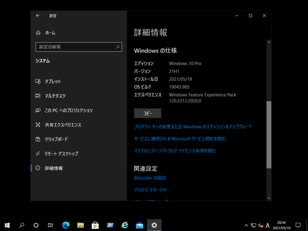Launch Internet Explorer from the taskbar
This screenshot has width=308, height=231.
[125, 225]
